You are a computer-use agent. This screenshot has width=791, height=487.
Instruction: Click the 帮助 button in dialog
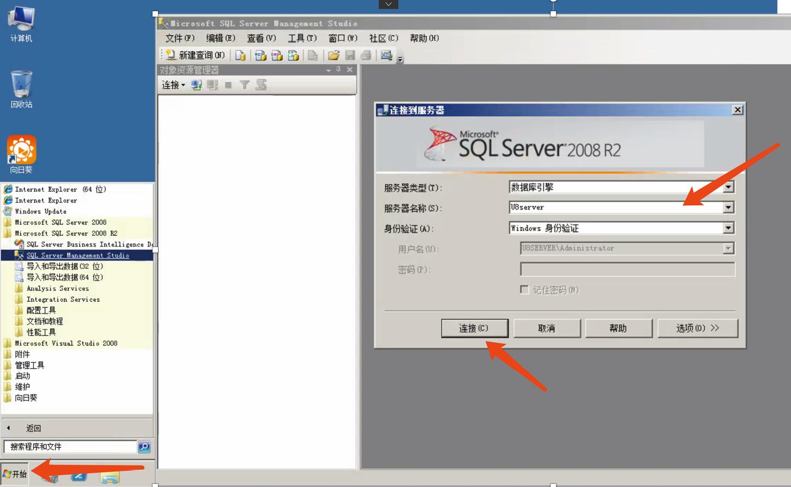pyautogui.click(x=618, y=328)
